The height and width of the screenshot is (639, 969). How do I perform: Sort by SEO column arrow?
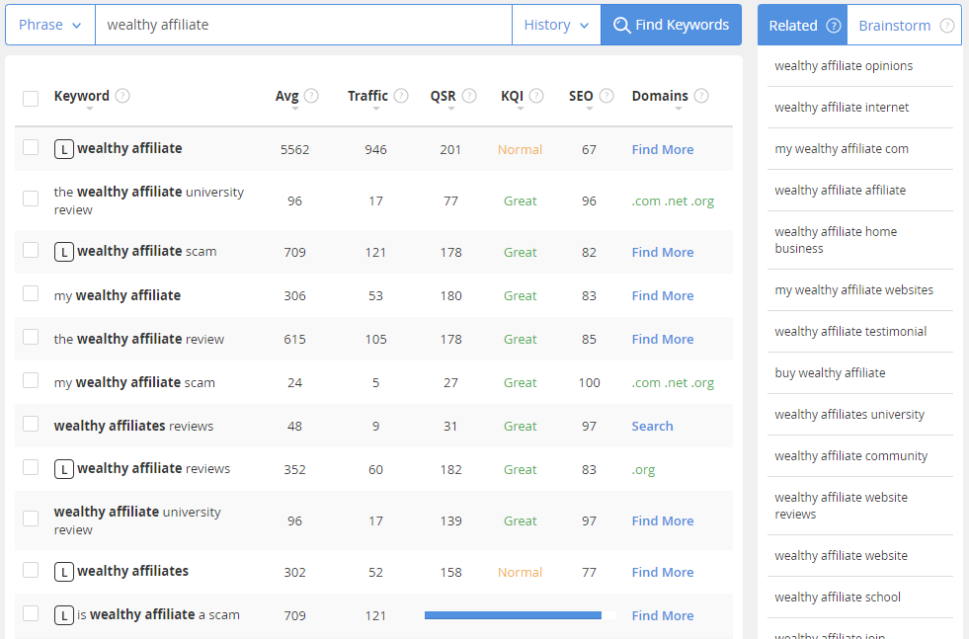(x=590, y=109)
